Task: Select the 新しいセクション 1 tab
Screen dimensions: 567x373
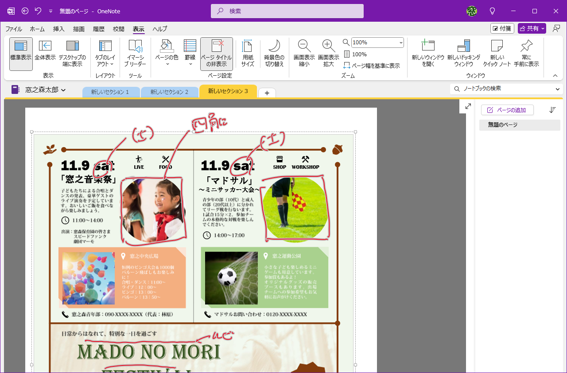Action: [x=111, y=93]
